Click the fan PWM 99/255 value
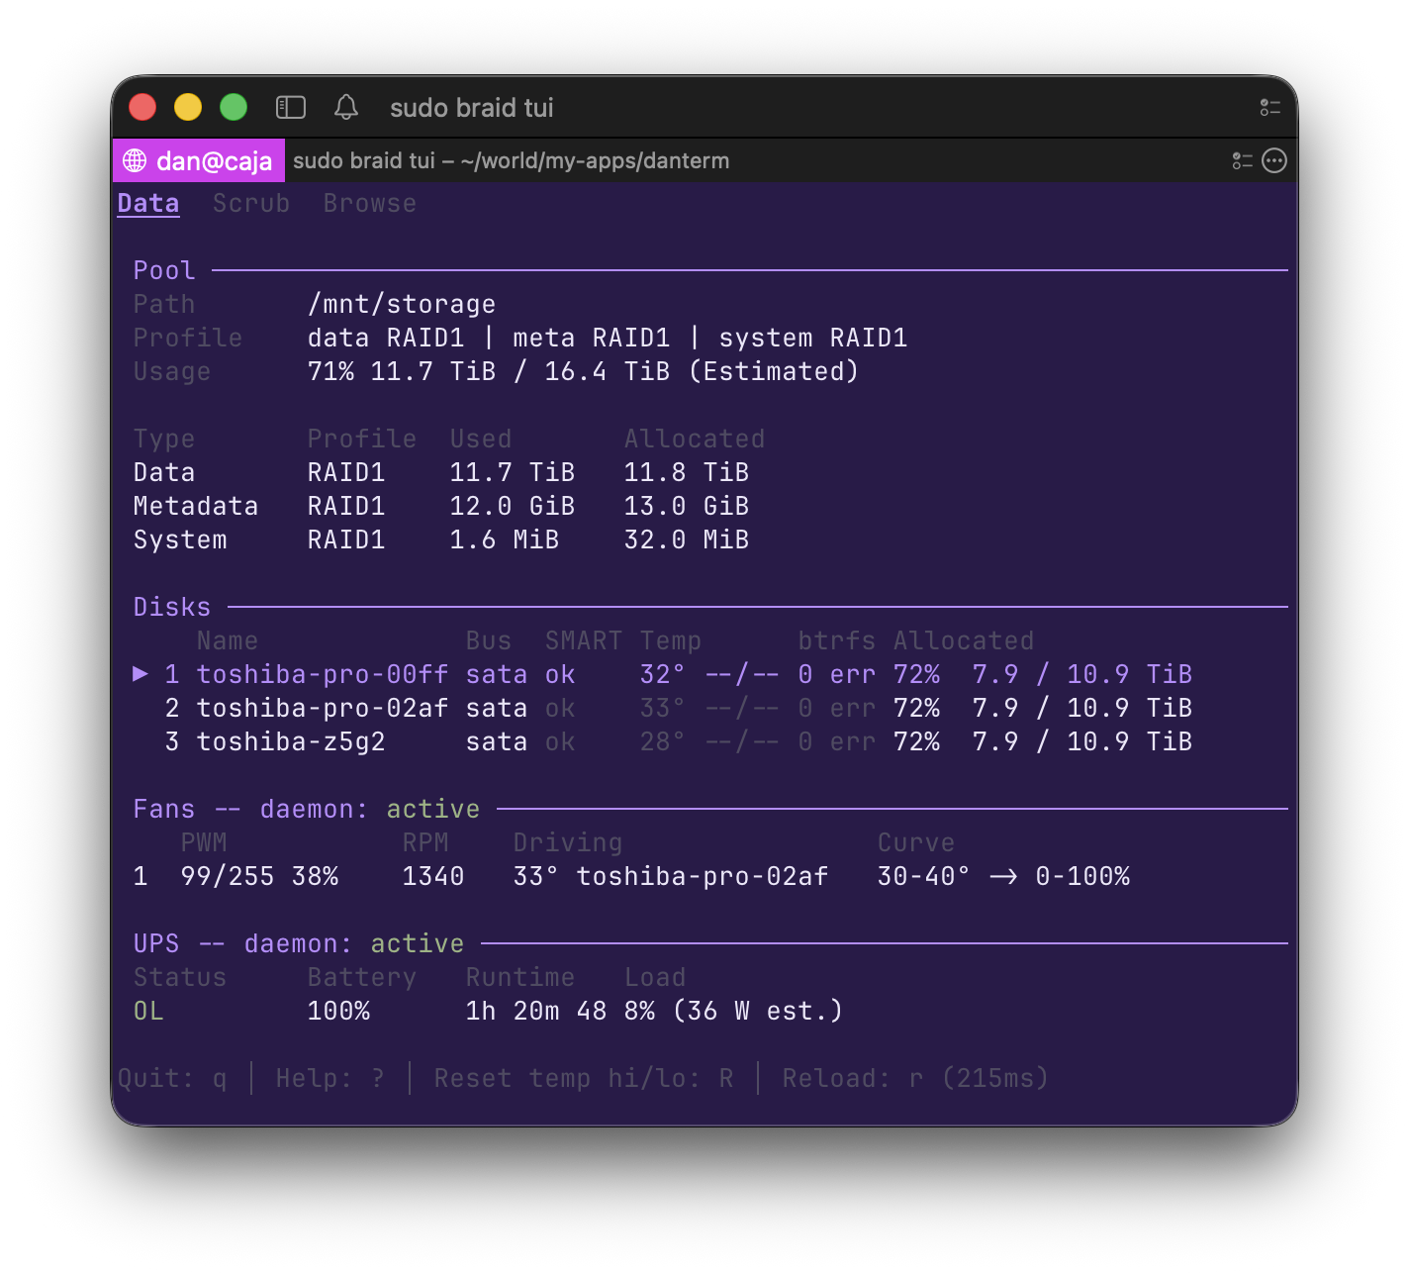Viewport: 1409px width, 1273px height. tap(228, 877)
